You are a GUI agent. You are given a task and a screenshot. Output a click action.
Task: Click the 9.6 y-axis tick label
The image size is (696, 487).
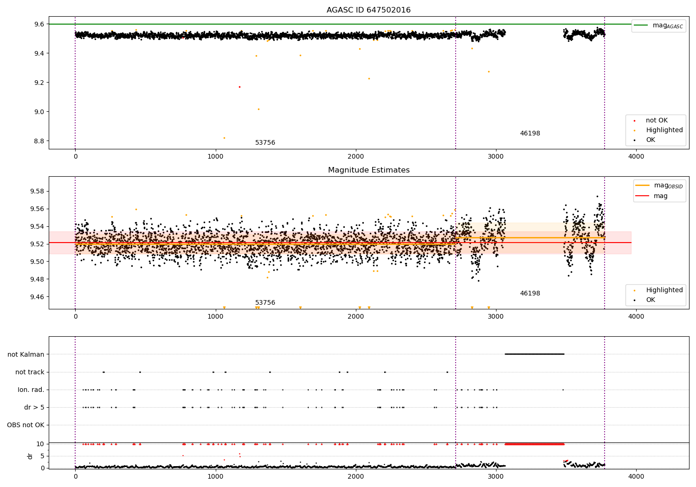tap(39, 24)
